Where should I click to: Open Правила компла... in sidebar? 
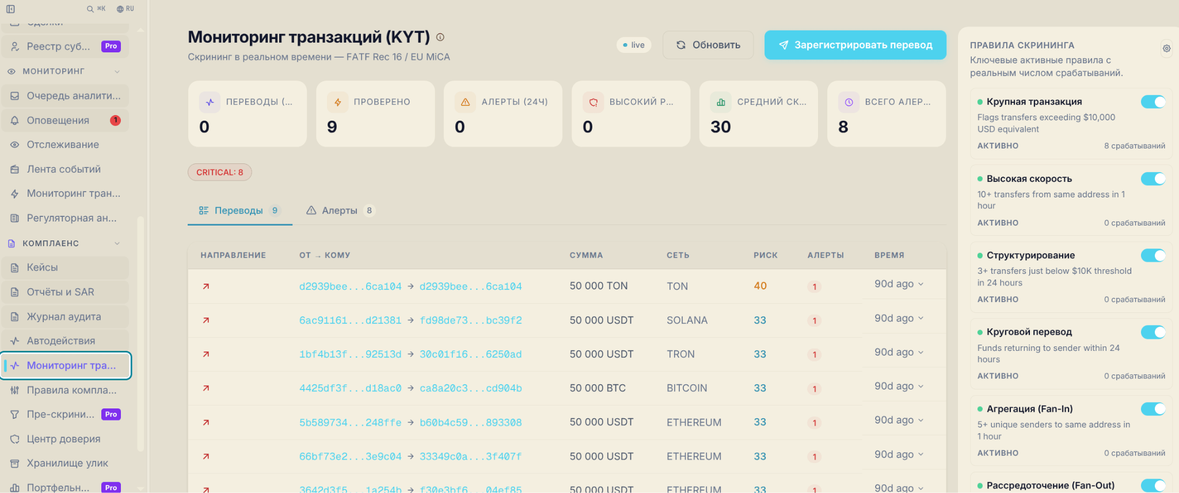pos(65,390)
